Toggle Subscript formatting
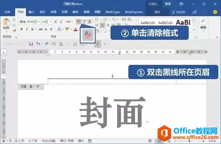 coord(46,29)
